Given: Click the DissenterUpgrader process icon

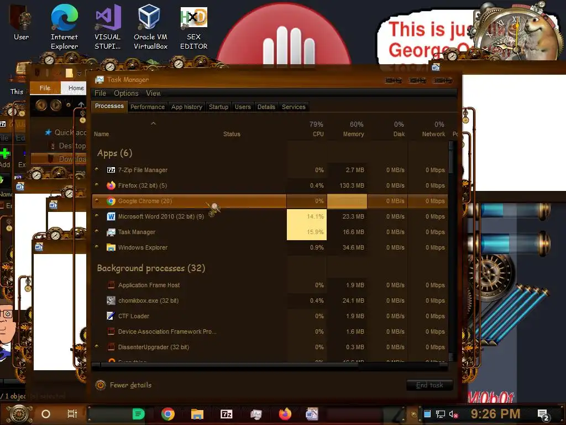Looking at the screenshot, I should click(111, 347).
